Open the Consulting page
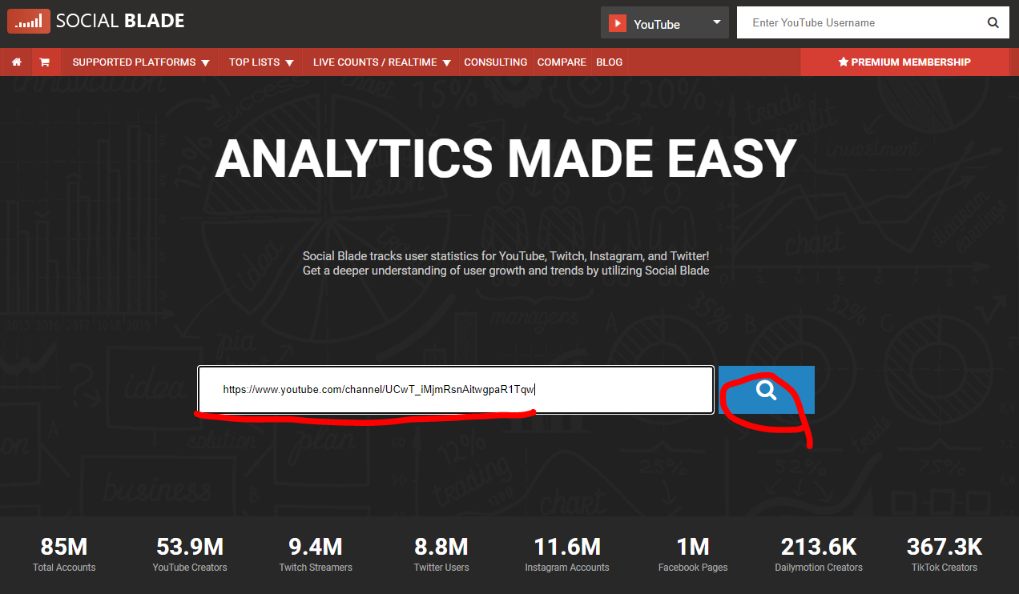This screenshot has width=1019, height=594. tap(496, 62)
